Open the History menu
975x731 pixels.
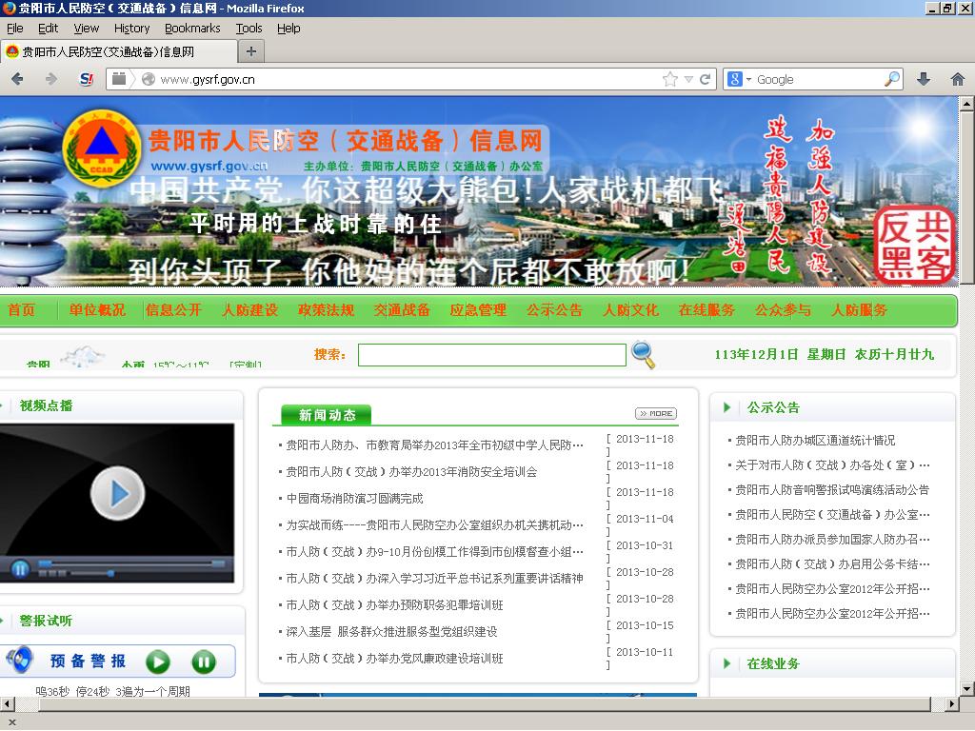pos(131,28)
